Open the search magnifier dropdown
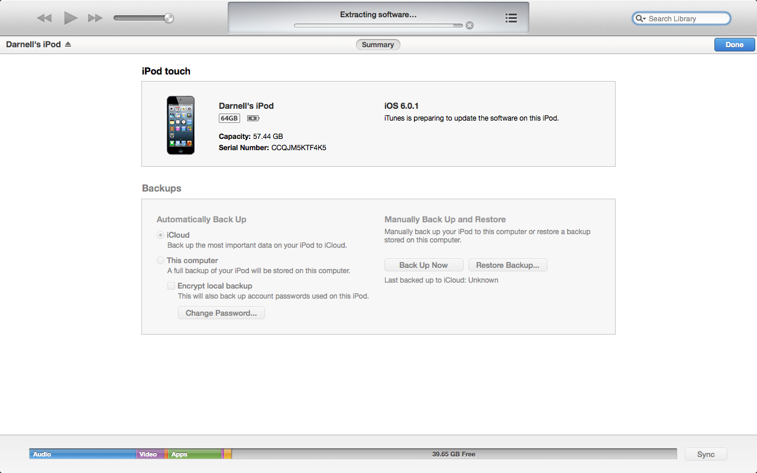 [x=640, y=19]
